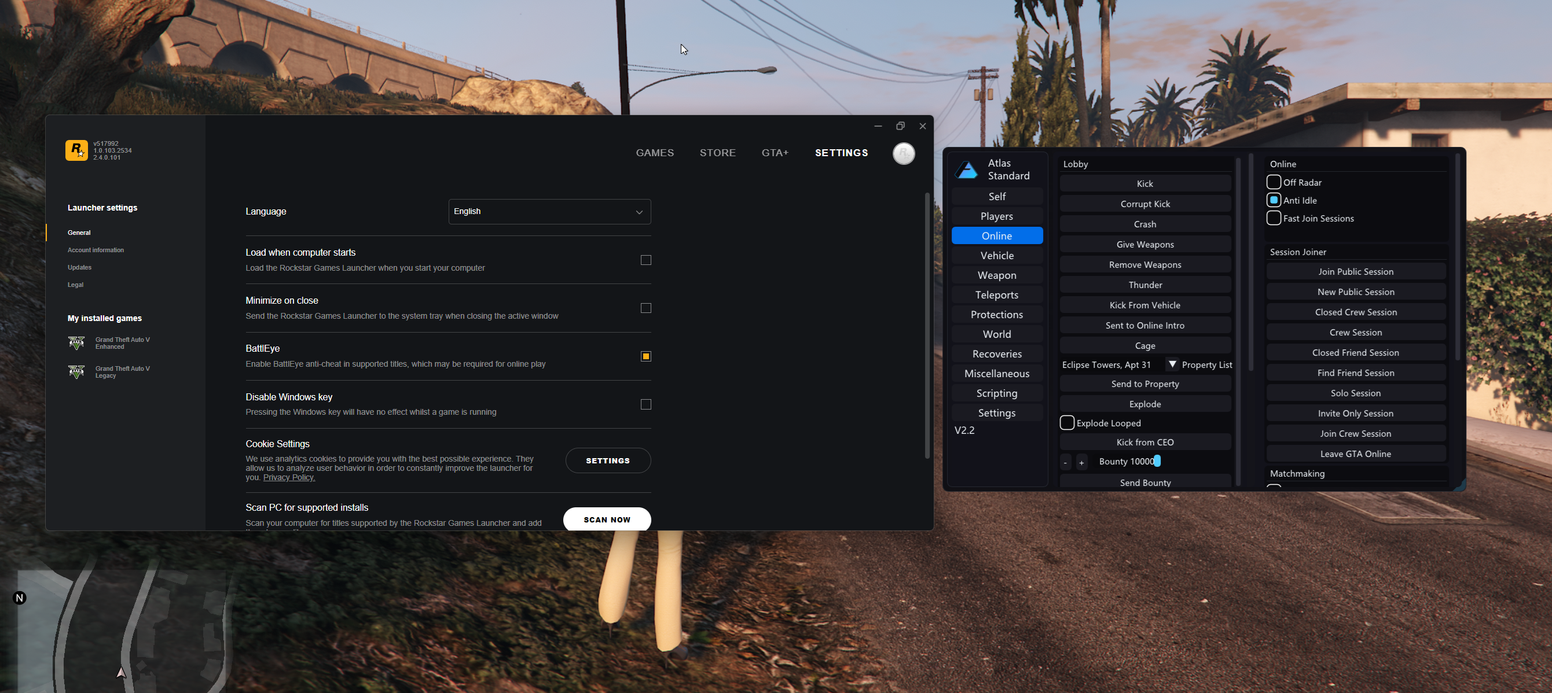Toggle Explode Looped checkbox
Image resolution: width=1552 pixels, height=693 pixels.
[1067, 423]
